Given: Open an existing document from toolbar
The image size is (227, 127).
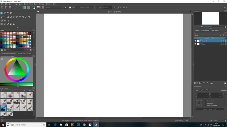Looking at the screenshot, I should [6, 8].
